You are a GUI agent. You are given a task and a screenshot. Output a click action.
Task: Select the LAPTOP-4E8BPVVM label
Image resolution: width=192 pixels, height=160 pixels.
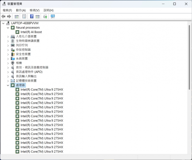[x=25, y=23]
